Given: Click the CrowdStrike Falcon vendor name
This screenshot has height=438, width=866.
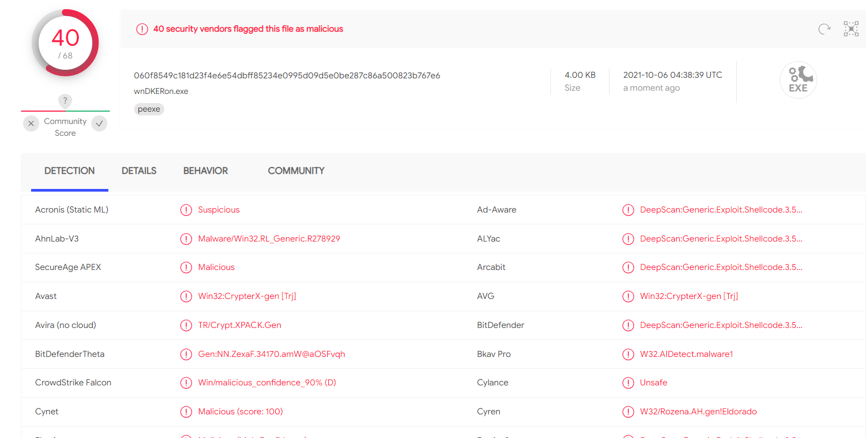Looking at the screenshot, I should pyautogui.click(x=73, y=383).
